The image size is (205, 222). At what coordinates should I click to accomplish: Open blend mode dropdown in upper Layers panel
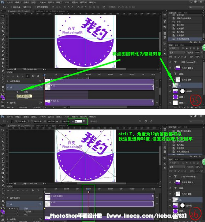click(177, 53)
